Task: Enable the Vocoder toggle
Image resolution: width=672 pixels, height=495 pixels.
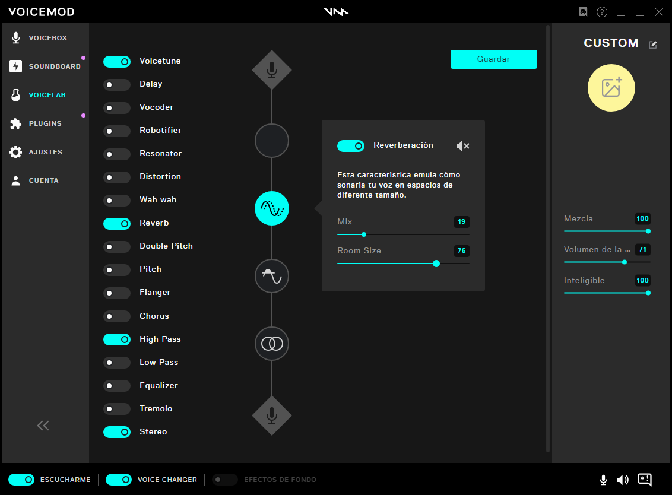Action: click(x=117, y=108)
